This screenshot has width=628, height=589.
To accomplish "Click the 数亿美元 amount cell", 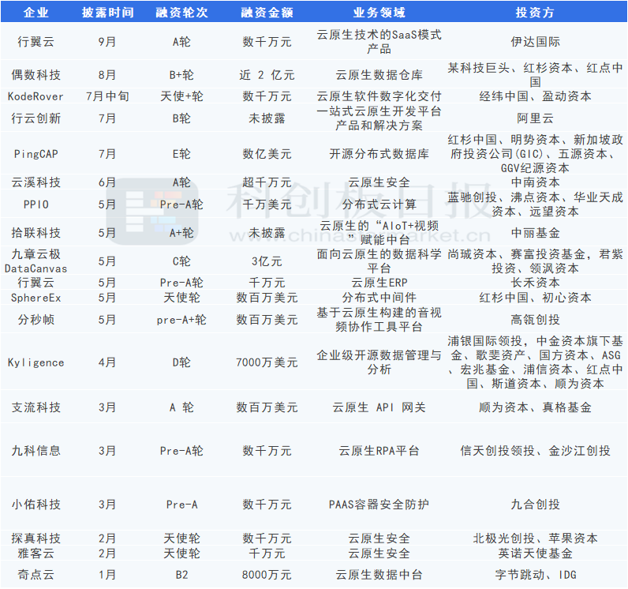I will tap(267, 154).
